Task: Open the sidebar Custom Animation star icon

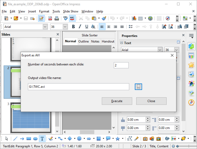Action: tap(191, 65)
